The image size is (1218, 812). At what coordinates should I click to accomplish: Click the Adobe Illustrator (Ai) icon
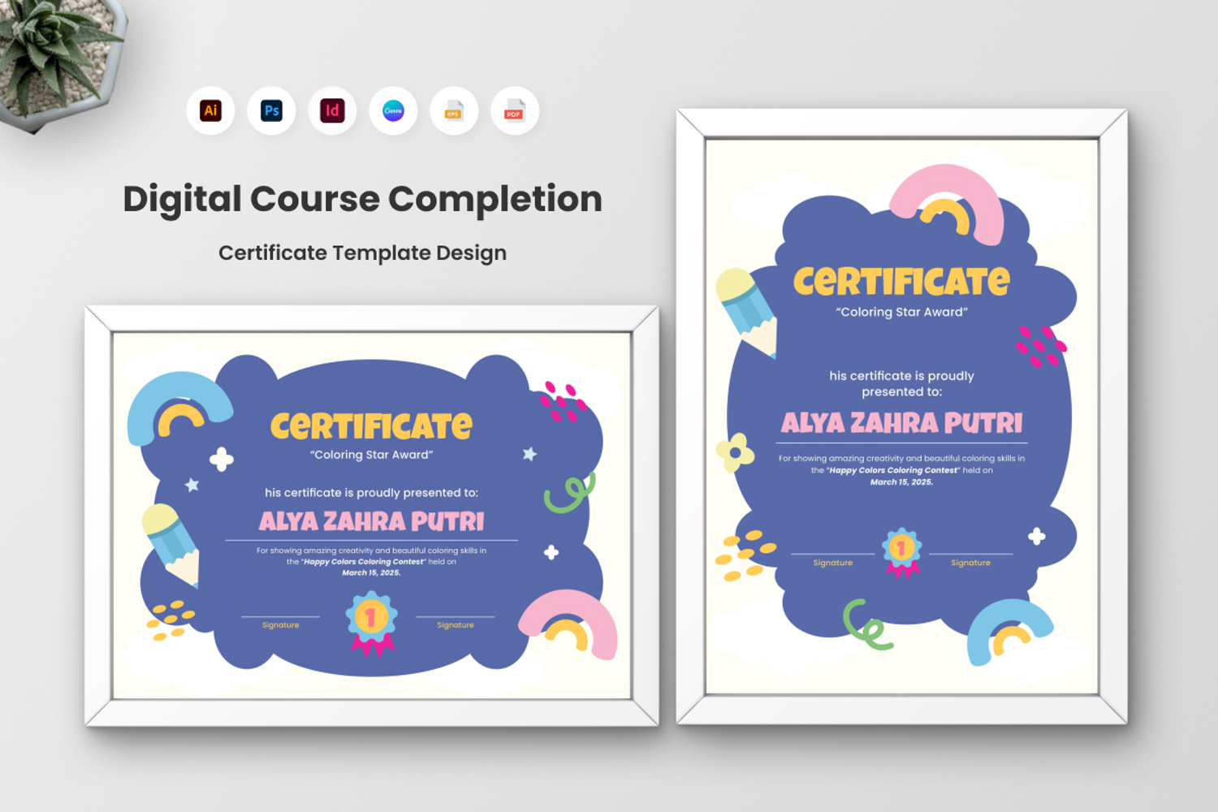210,110
